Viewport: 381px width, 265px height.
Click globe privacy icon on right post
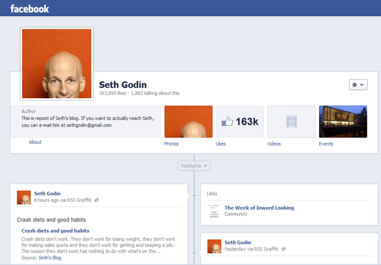[x=285, y=249]
